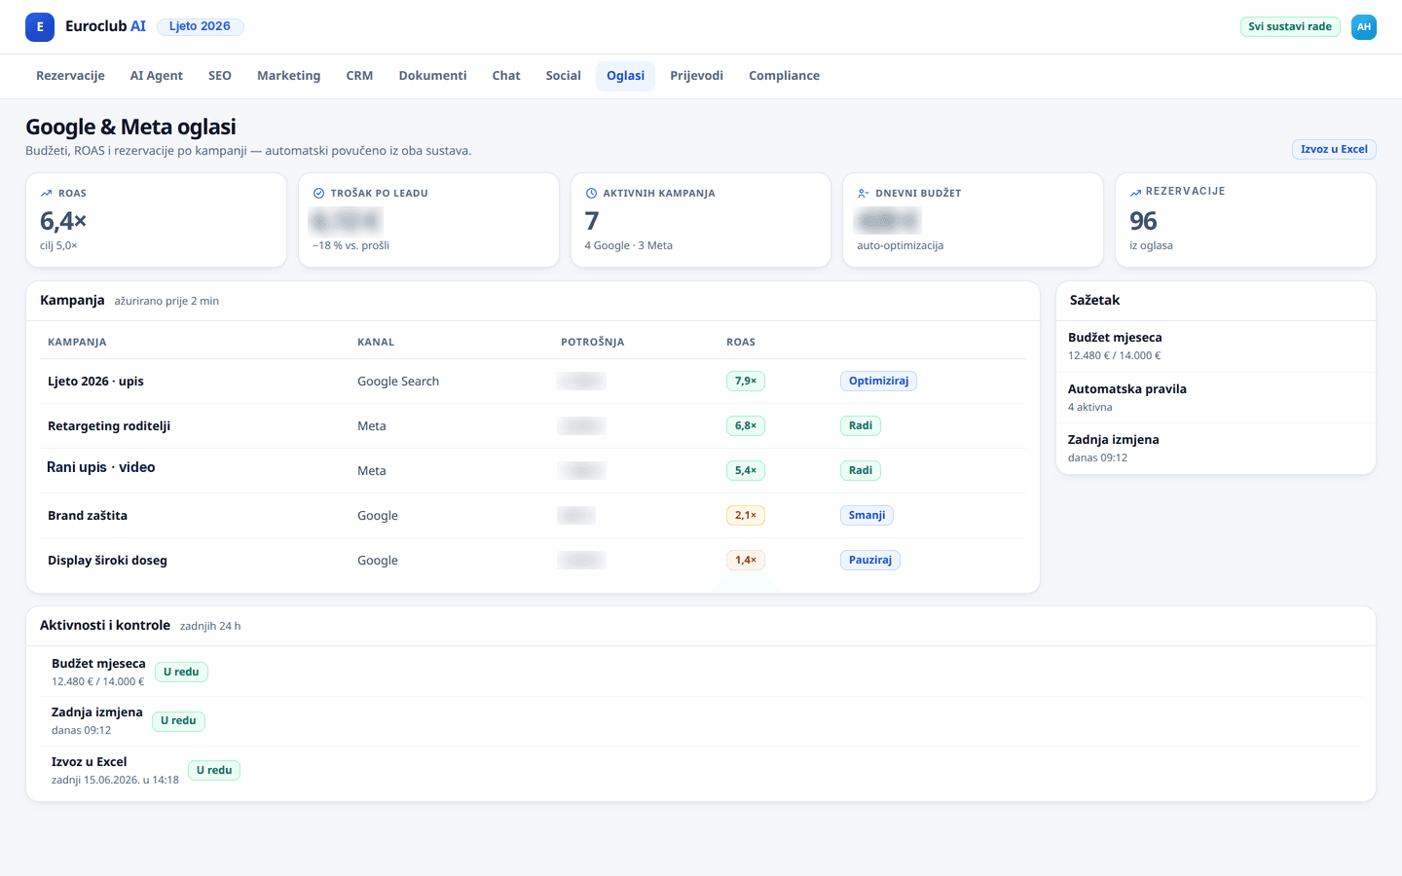
Task: Click the POTROŠNJA column header
Action: (x=592, y=343)
